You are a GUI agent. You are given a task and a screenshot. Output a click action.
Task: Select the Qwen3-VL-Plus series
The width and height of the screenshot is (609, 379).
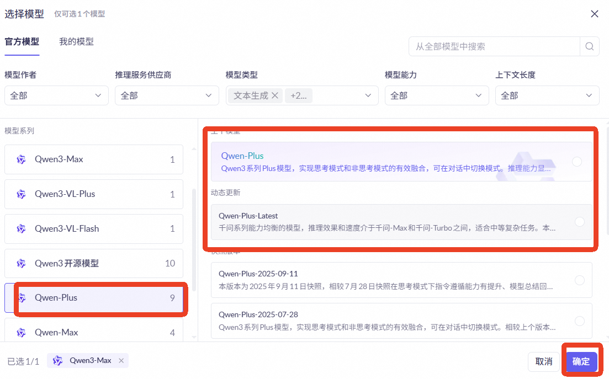(94, 194)
